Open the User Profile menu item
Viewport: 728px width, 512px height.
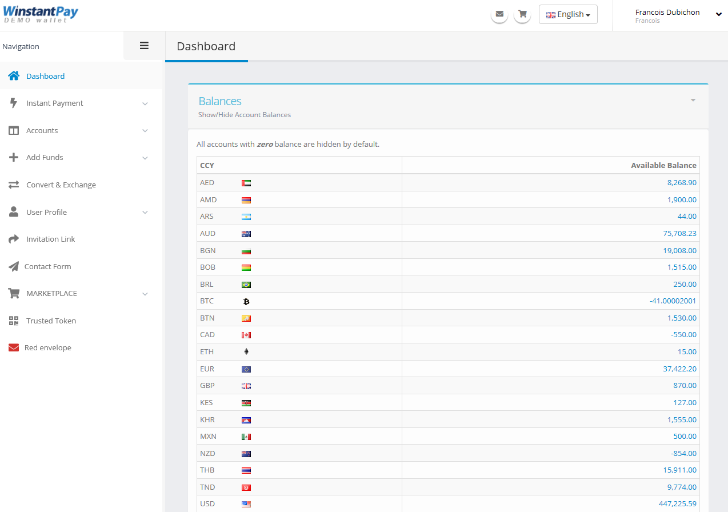tap(46, 212)
